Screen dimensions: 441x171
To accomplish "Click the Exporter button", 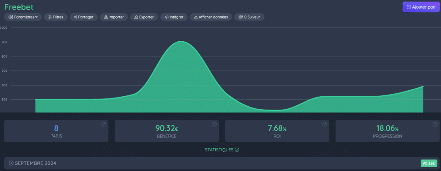I will 144,17.
